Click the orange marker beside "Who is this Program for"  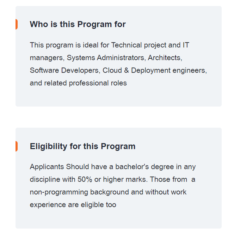17,24
